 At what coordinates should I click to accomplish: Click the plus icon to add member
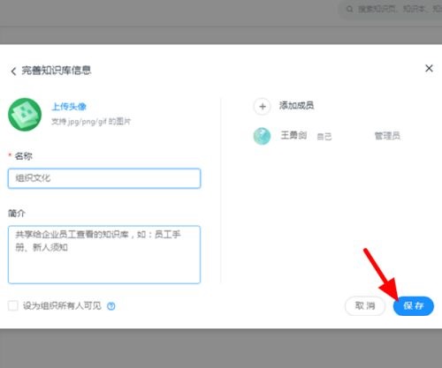pos(263,107)
